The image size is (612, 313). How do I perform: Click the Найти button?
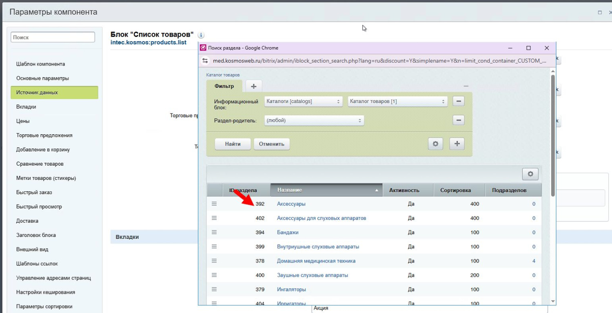click(x=233, y=144)
